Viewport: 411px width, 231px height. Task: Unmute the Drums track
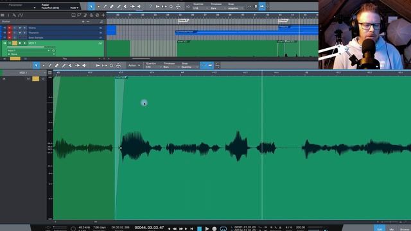(x=10, y=28)
